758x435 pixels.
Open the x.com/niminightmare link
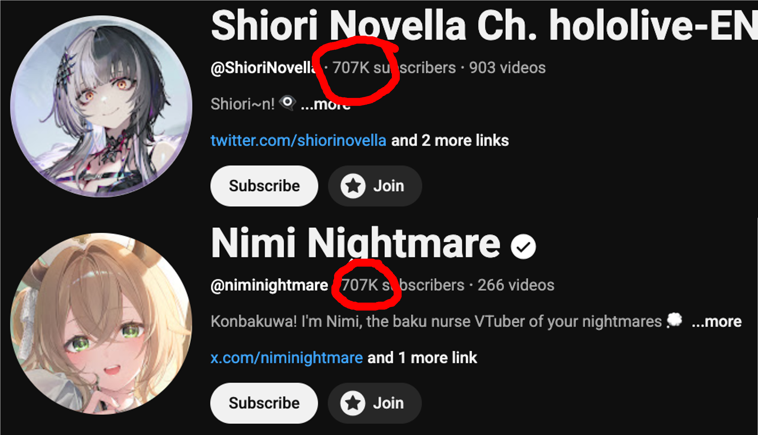[x=286, y=358]
